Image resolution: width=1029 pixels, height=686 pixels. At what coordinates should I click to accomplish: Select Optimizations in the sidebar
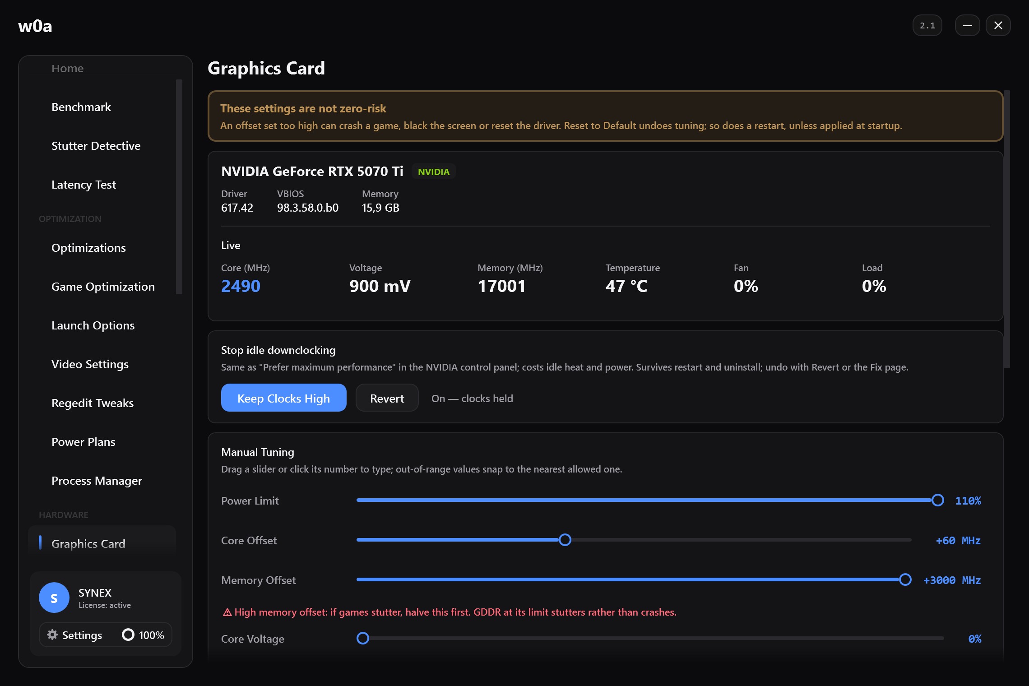pyautogui.click(x=89, y=248)
